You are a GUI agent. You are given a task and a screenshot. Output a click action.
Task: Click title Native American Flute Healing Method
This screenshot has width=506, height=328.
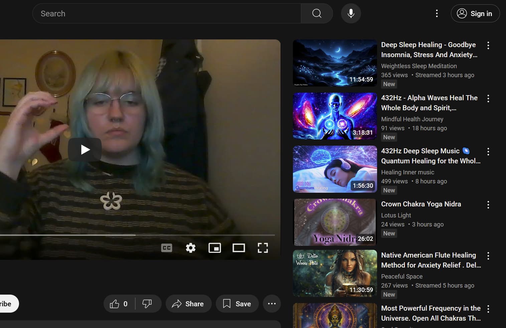point(431,260)
